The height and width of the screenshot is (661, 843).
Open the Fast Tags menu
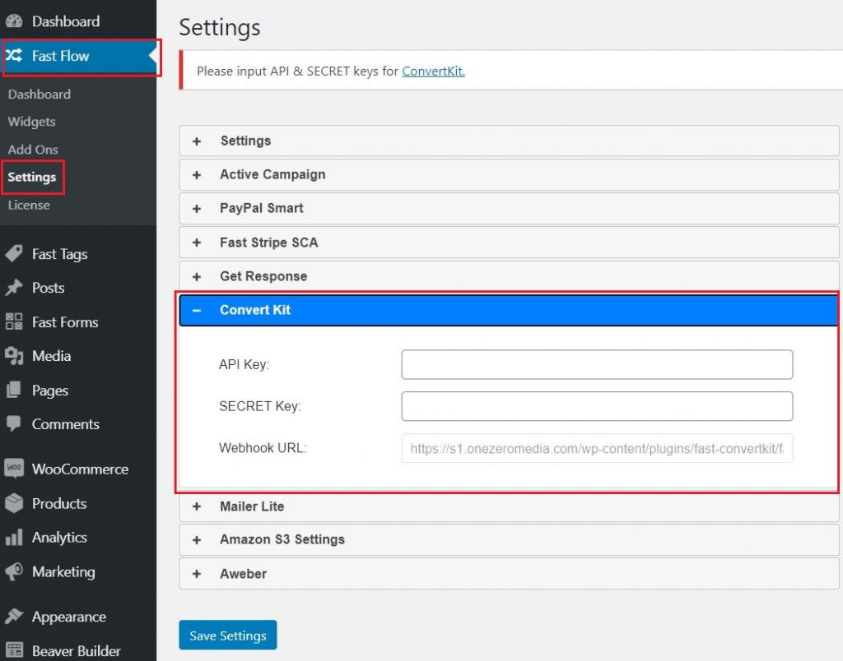(x=78, y=254)
